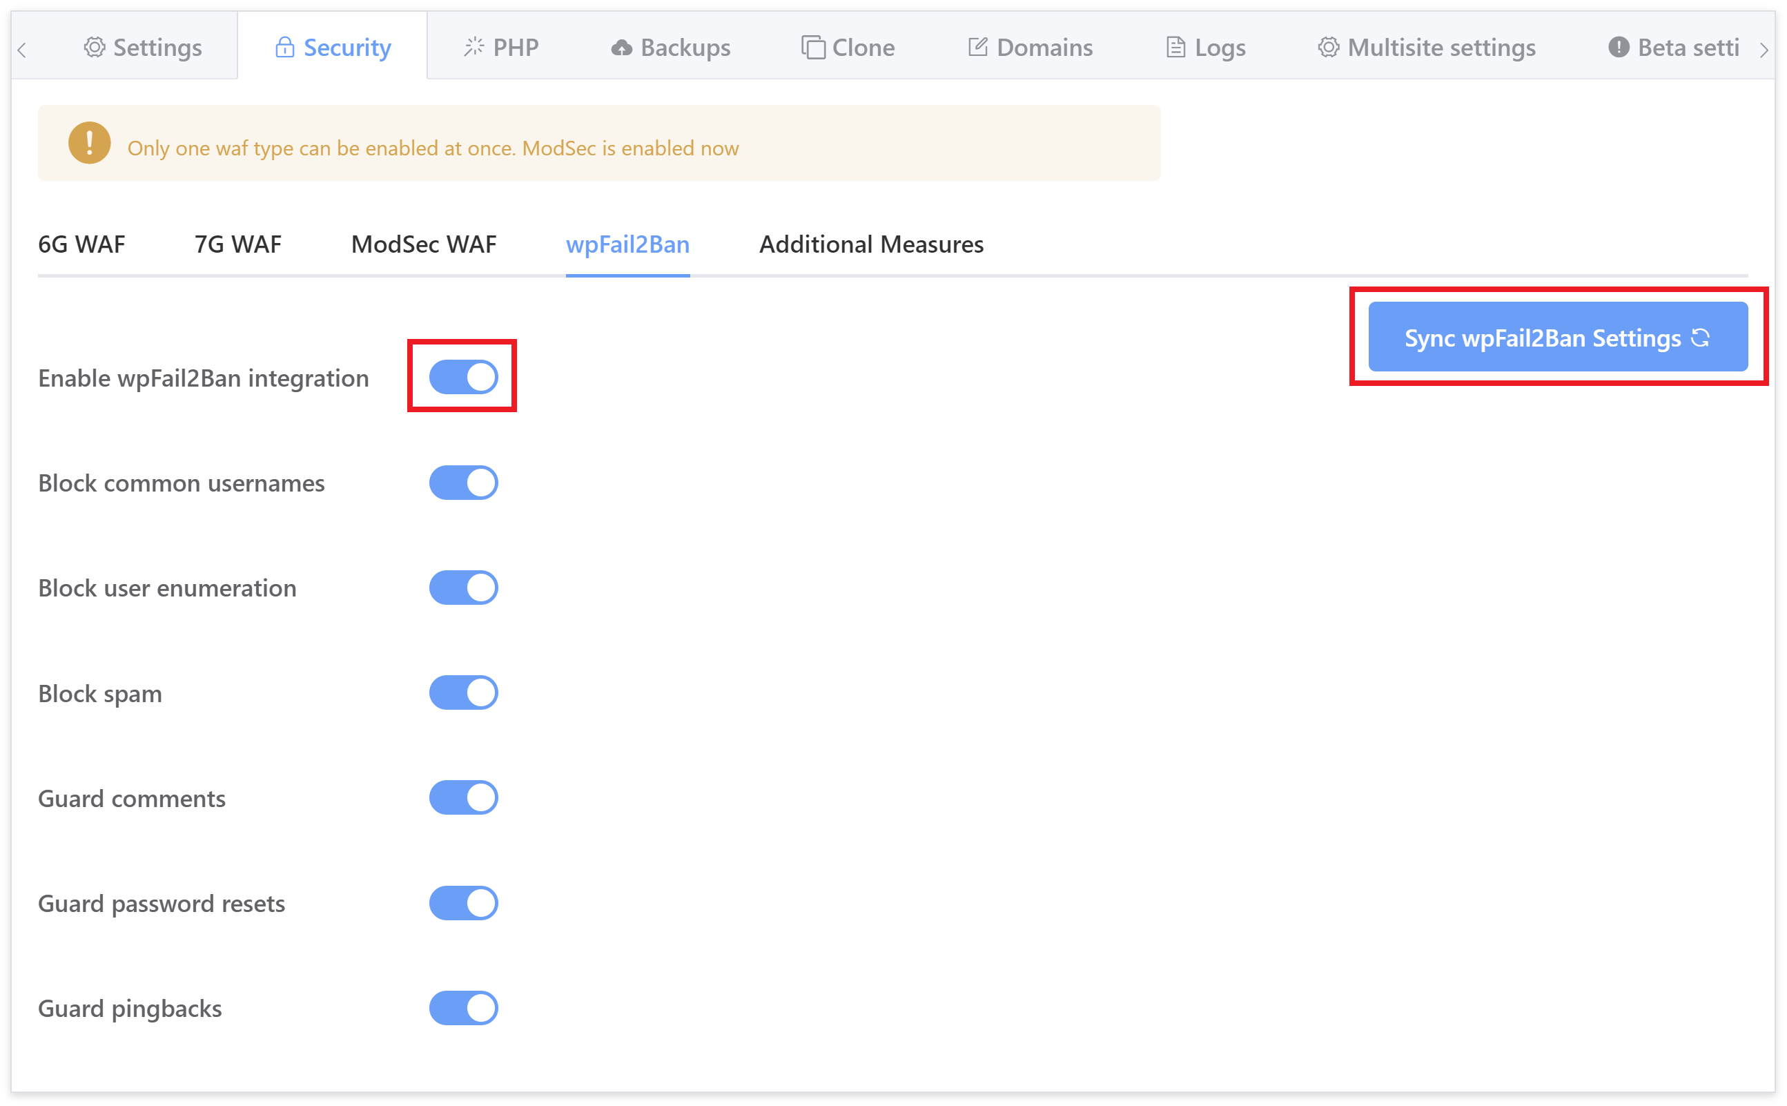
Task: Disable Block user enumeration switch
Action: (x=464, y=588)
